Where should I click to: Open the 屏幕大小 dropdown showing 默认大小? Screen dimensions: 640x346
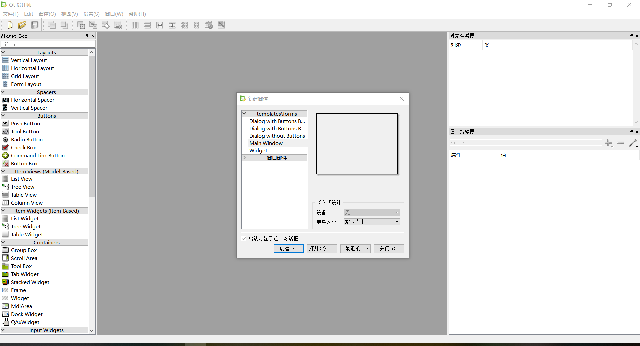[x=371, y=222]
